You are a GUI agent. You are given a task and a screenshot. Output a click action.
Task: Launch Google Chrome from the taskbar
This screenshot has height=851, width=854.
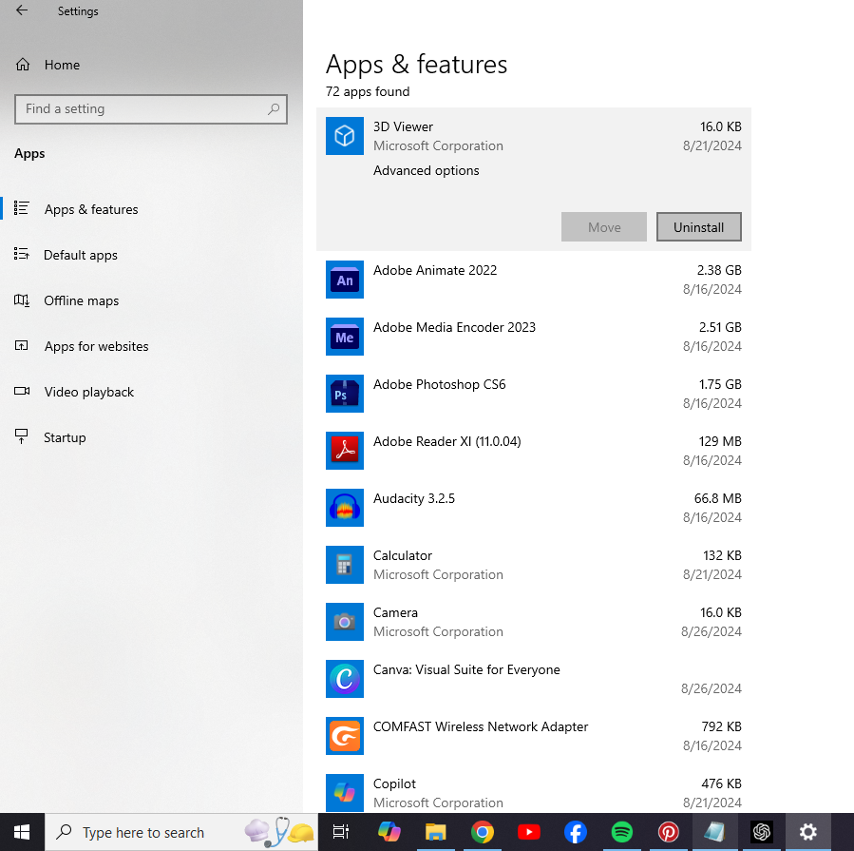click(482, 832)
